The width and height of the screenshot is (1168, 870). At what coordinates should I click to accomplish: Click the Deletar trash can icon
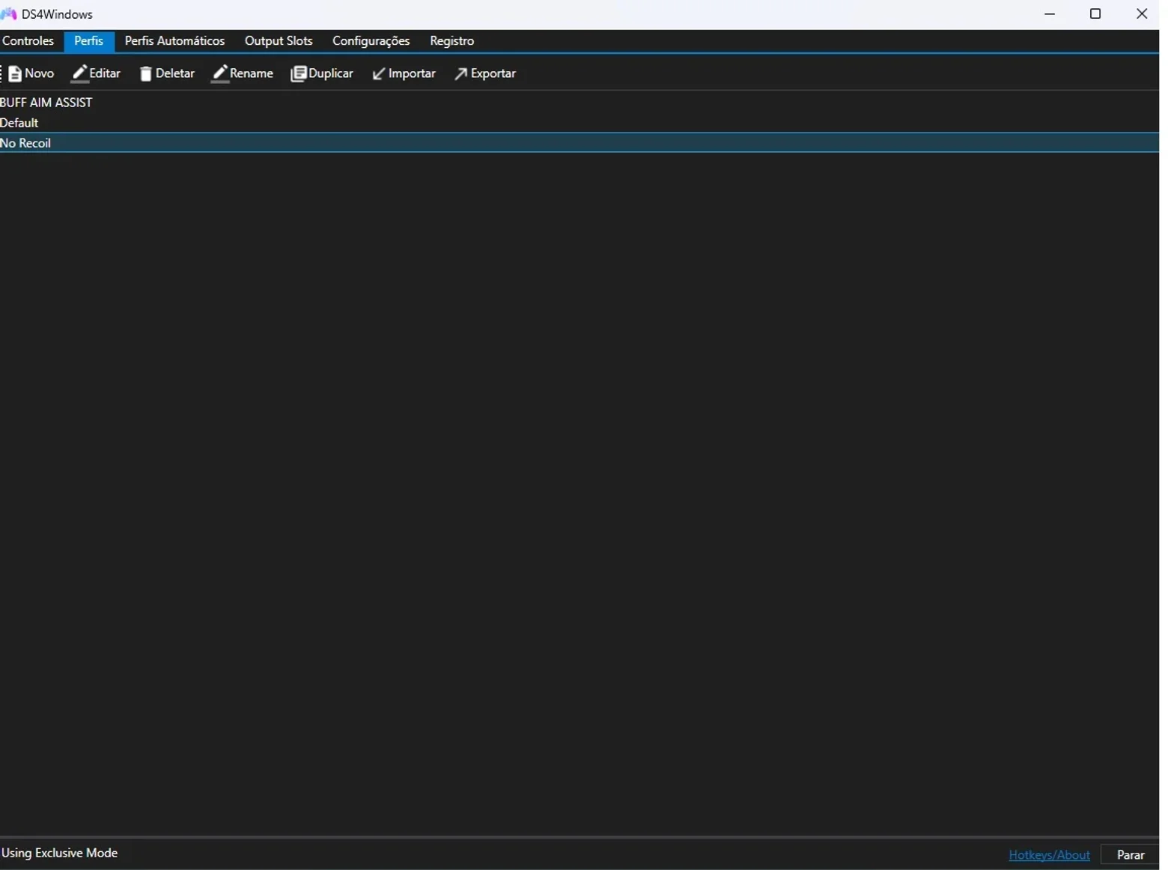(x=146, y=73)
